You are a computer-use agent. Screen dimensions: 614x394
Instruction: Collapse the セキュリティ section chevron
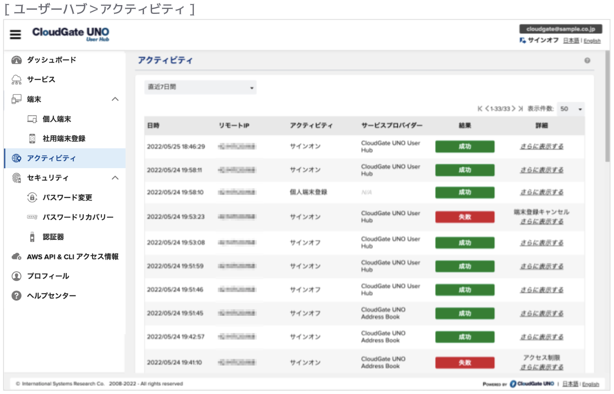pos(115,178)
